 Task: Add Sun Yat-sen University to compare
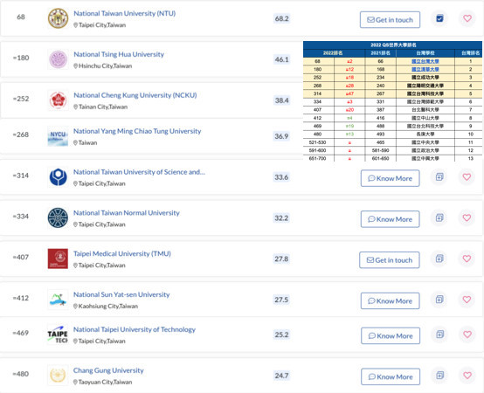point(439,300)
